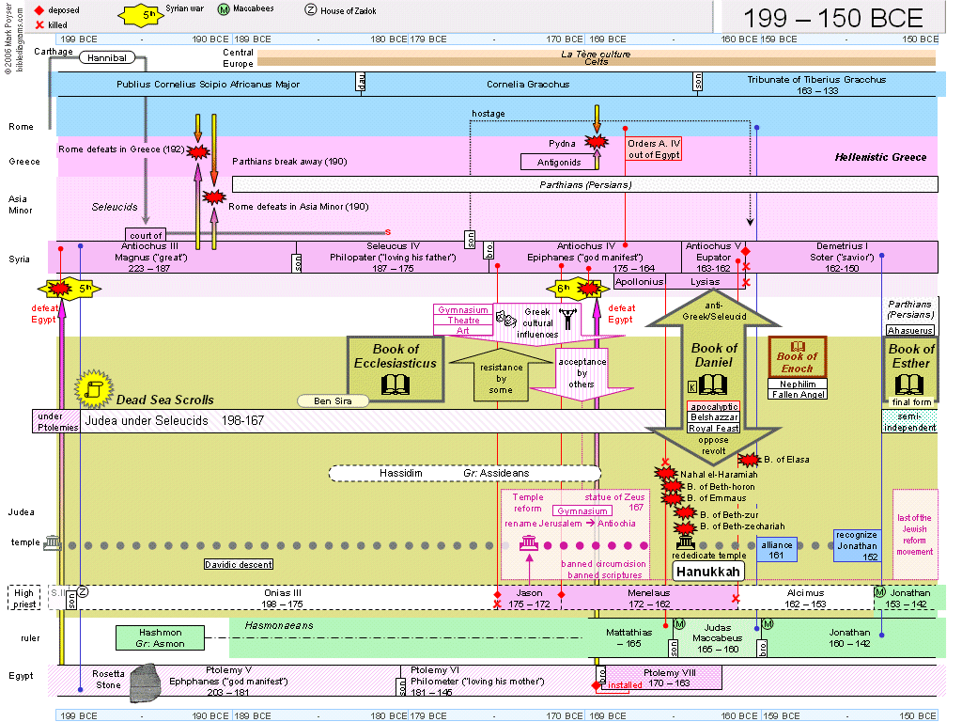962x722 pixels.
Task: Click the pink temple icon under Temple reform
Action: [x=529, y=543]
